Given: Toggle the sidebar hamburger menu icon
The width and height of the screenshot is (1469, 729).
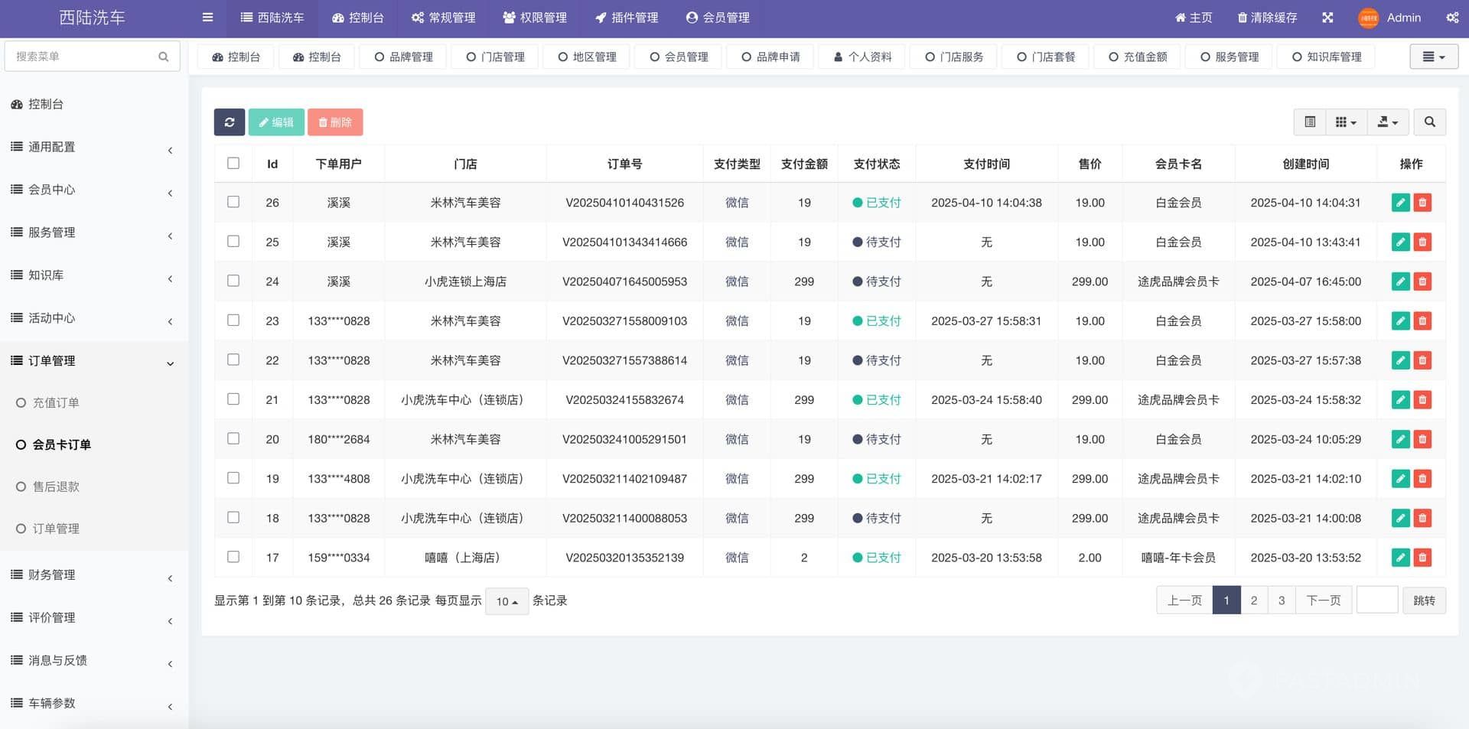Looking at the screenshot, I should pyautogui.click(x=207, y=17).
